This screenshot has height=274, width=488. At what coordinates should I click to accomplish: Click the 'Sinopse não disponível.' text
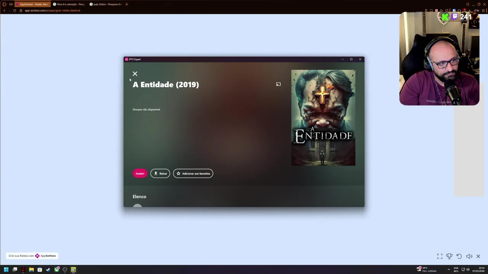pos(146,109)
